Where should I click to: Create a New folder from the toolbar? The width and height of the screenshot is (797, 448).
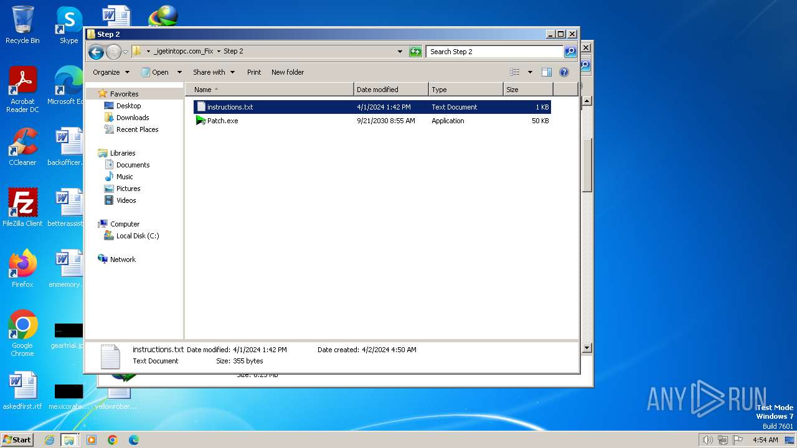288,72
